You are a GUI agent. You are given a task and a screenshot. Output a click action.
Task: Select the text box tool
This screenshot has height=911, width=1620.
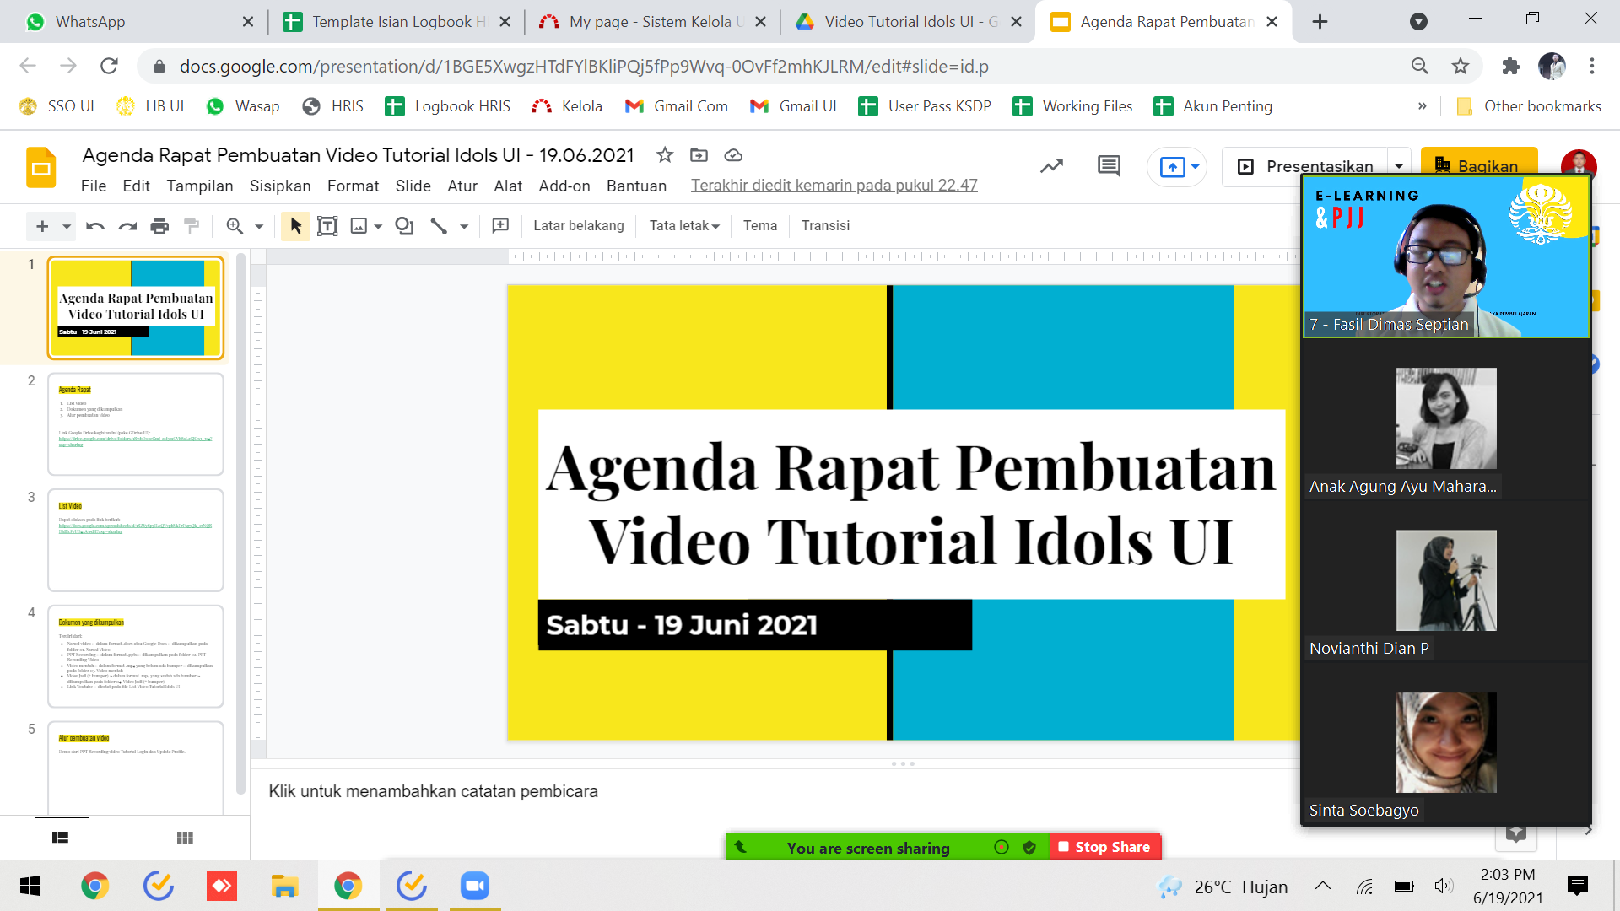[x=327, y=226]
